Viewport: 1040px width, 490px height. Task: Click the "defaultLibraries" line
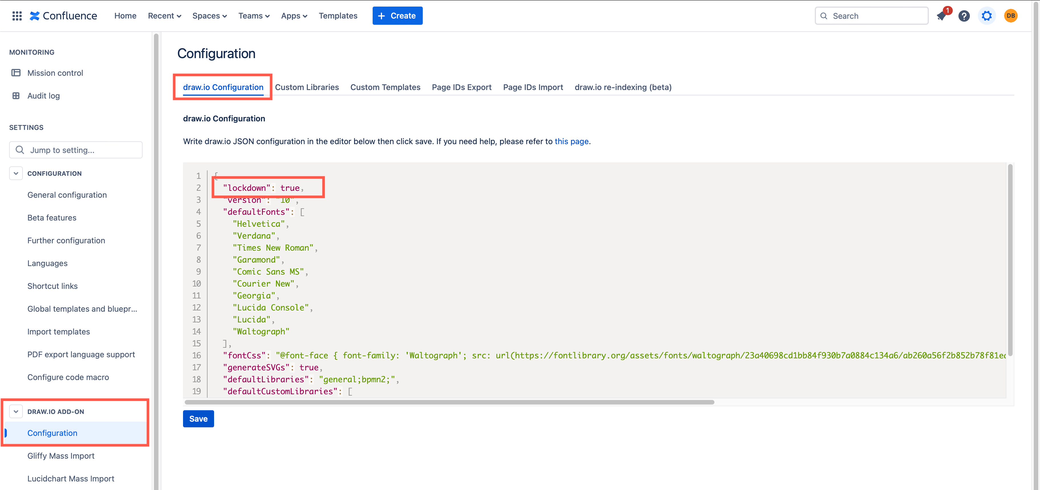point(311,379)
